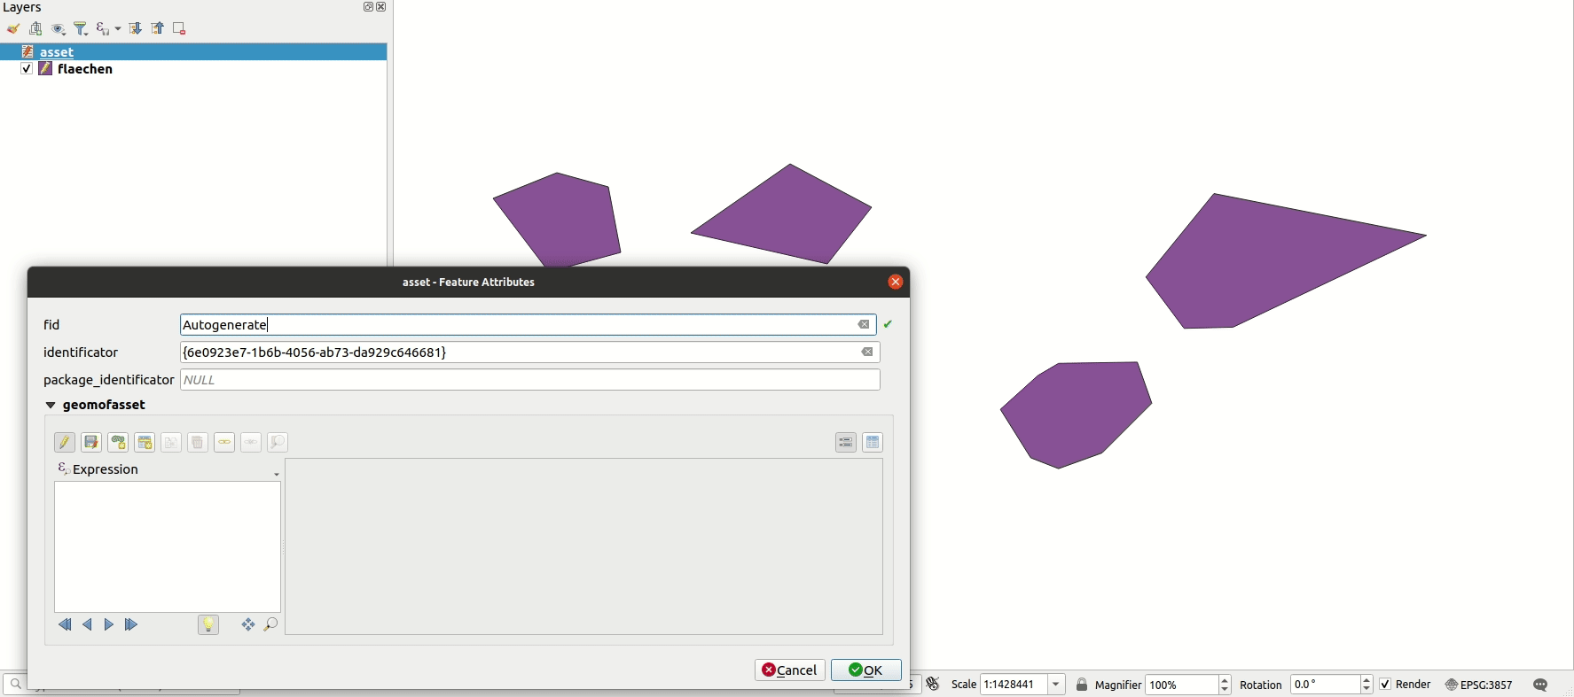The image size is (1574, 697).
Task: Click Filter Legend by Expression icon
Action: 103,29
